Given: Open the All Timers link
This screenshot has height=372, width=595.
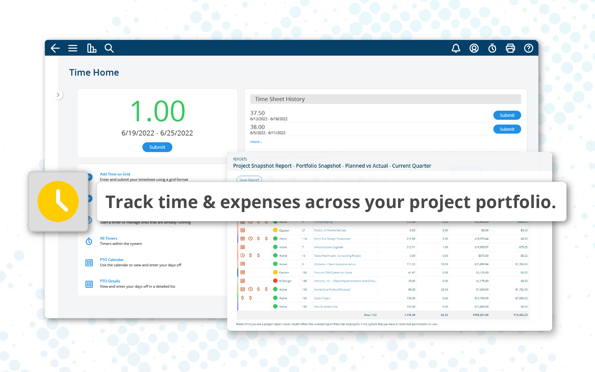Looking at the screenshot, I should coord(108,238).
